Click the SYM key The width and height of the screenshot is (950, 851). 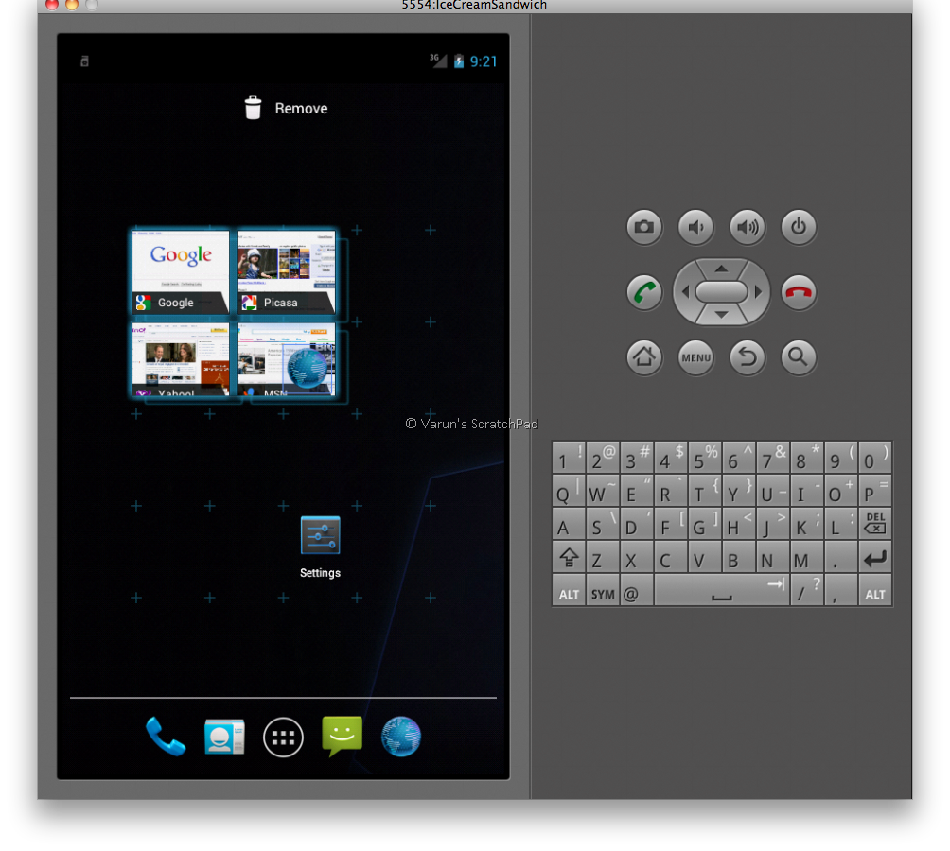pyautogui.click(x=602, y=590)
